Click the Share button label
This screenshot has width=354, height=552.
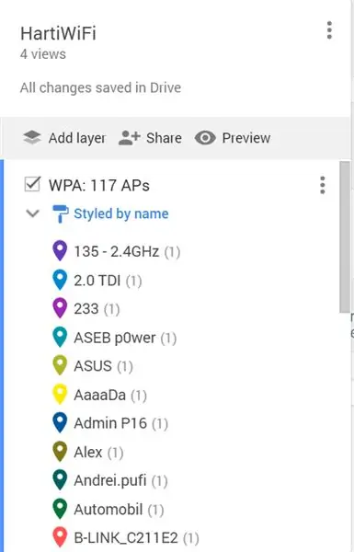click(x=164, y=138)
